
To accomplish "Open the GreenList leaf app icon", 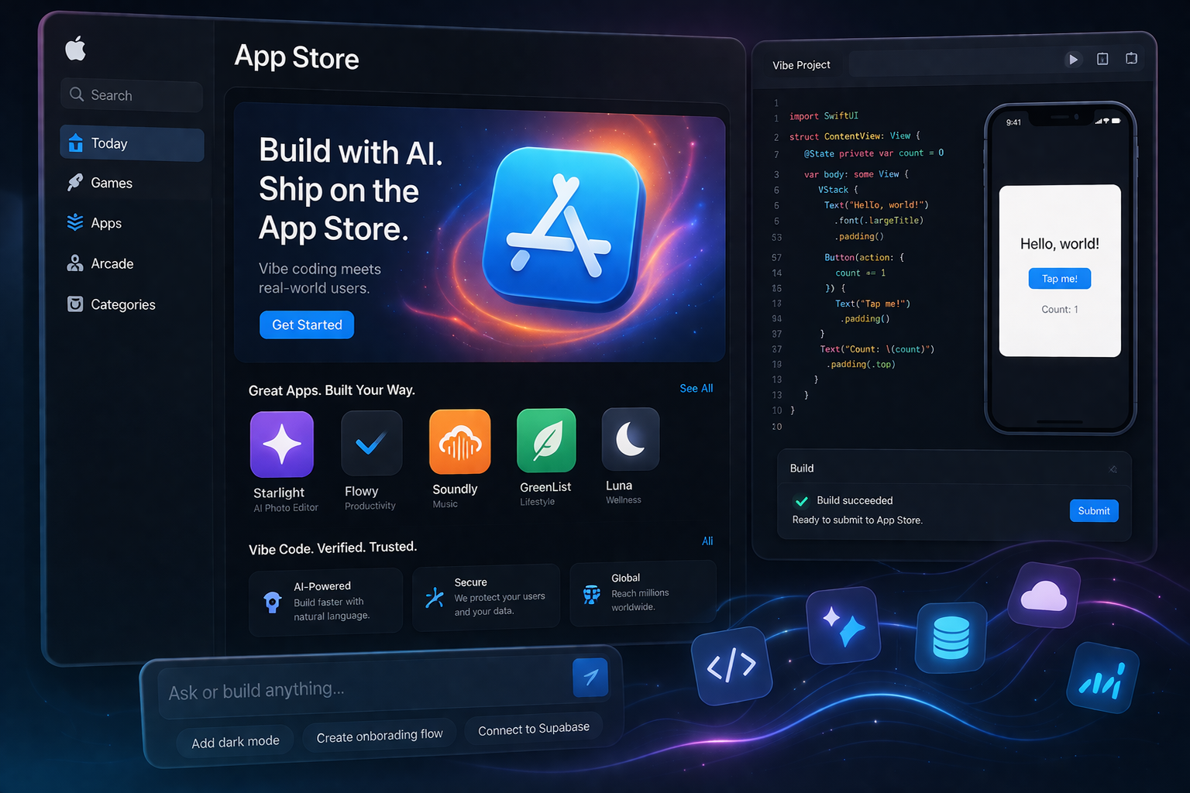I will [x=546, y=441].
